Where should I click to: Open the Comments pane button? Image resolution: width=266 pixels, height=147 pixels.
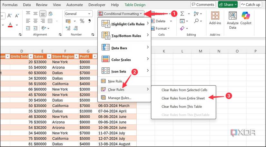(x=203, y=5)
